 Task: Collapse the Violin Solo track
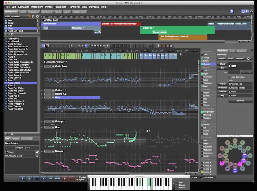click(42, 67)
